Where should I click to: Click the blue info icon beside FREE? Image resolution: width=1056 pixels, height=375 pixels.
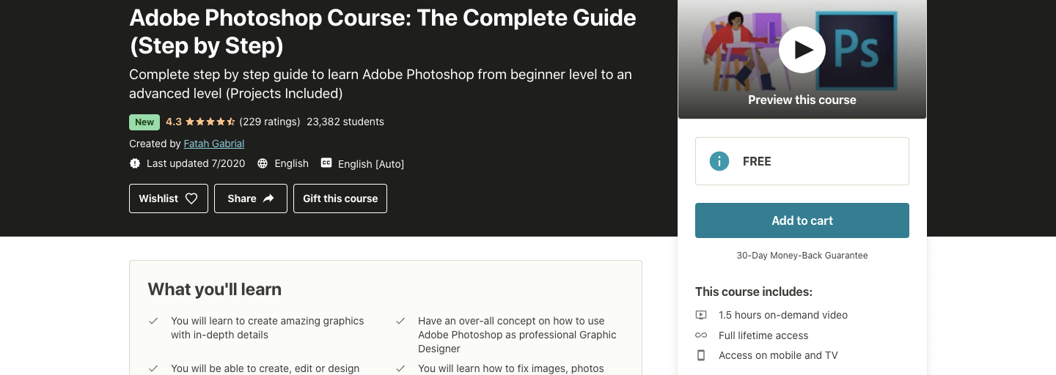coord(719,161)
